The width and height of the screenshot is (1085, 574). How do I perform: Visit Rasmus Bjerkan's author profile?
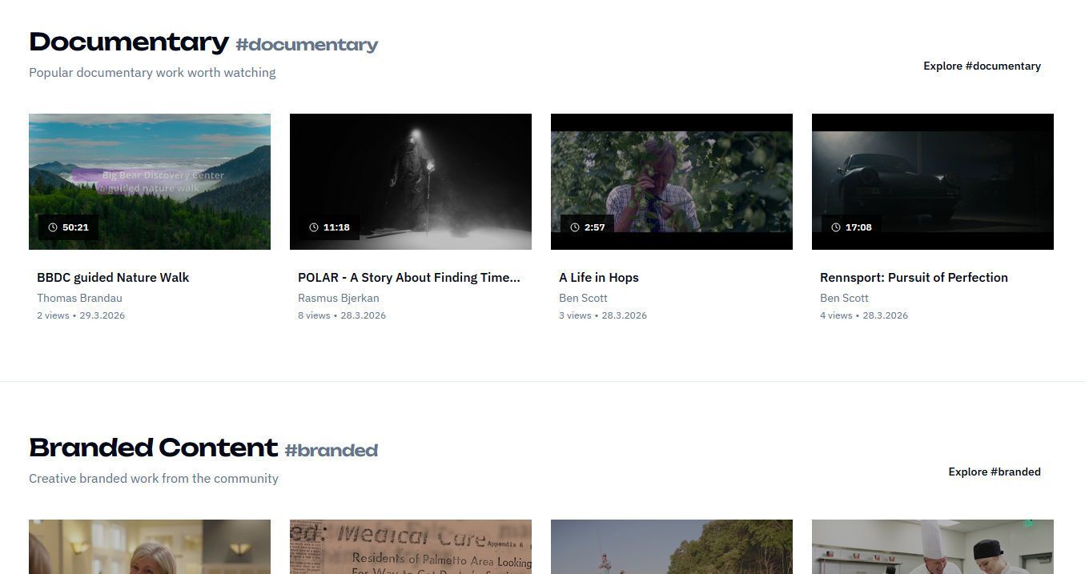pyautogui.click(x=338, y=298)
